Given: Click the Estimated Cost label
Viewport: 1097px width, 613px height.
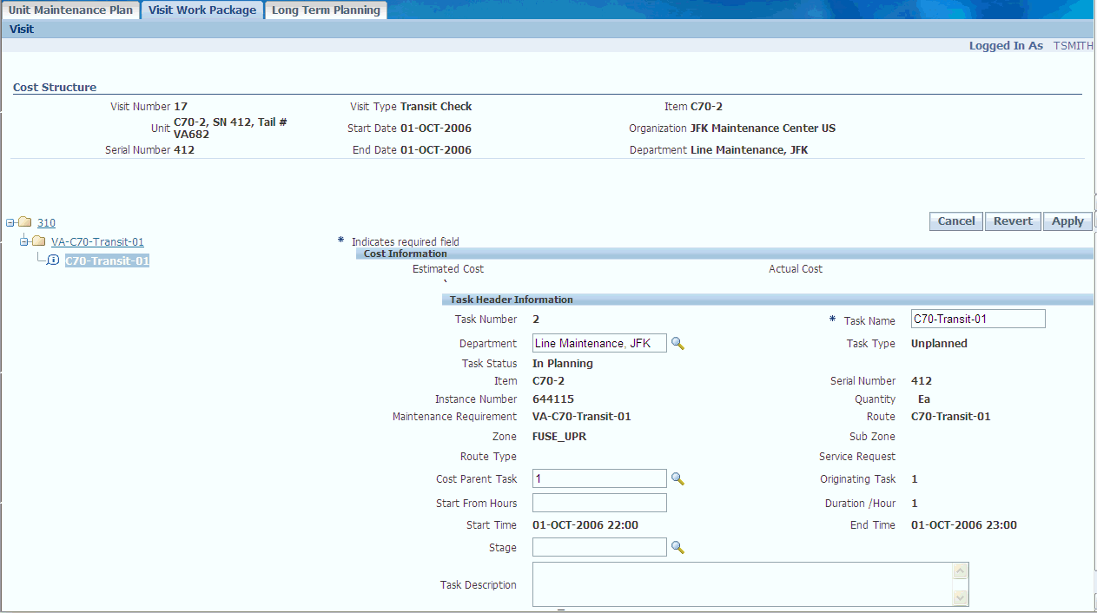Looking at the screenshot, I should coord(448,269).
